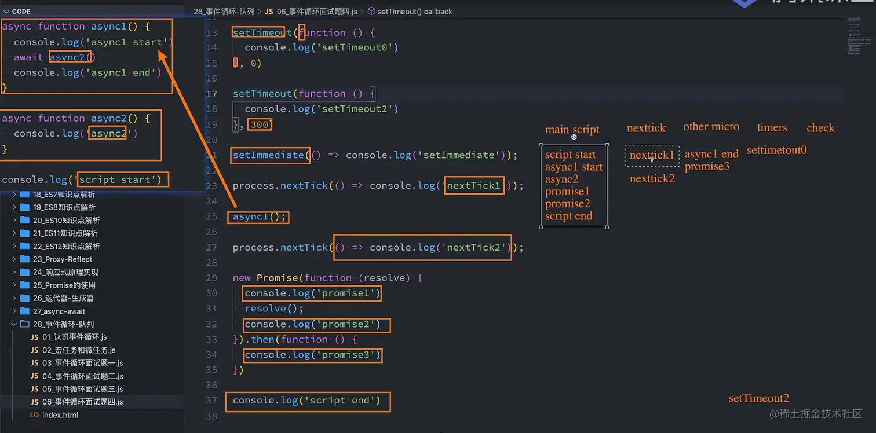
Task: Collapse the CODE explorer section
Action: 6,12
